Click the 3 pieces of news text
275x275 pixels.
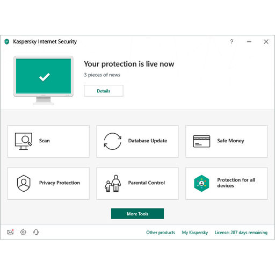(102, 75)
